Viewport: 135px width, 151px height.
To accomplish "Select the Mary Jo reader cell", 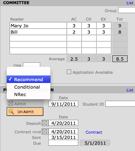I will 38,25.
